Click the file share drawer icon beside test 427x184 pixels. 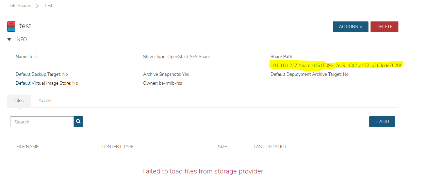point(11,26)
